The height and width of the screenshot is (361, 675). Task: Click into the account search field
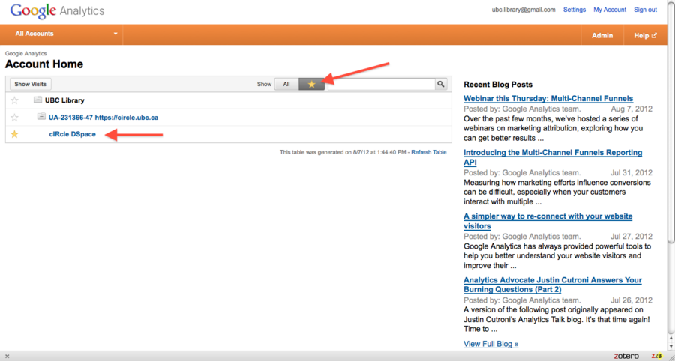pyautogui.click(x=381, y=84)
